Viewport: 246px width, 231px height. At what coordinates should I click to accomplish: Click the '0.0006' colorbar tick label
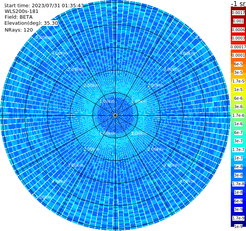point(238,30)
